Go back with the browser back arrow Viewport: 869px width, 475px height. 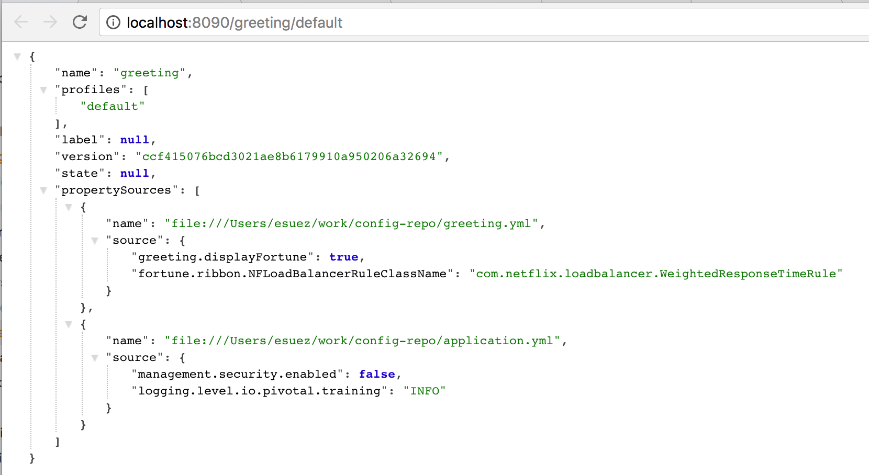pyautogui.click(x=21, y=22)
